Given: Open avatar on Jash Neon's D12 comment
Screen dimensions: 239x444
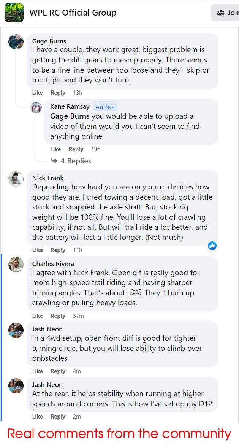Looking at the screenshot, I should (x=16, y=385).
